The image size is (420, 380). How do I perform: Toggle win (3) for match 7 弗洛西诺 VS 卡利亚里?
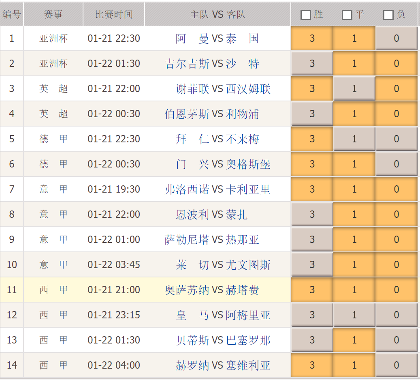click(x=312, y=189)
